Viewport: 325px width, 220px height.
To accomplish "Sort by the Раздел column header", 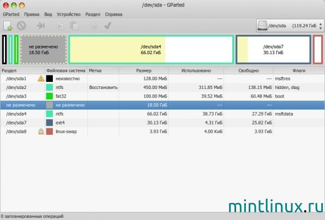I will tap(23, 70).
